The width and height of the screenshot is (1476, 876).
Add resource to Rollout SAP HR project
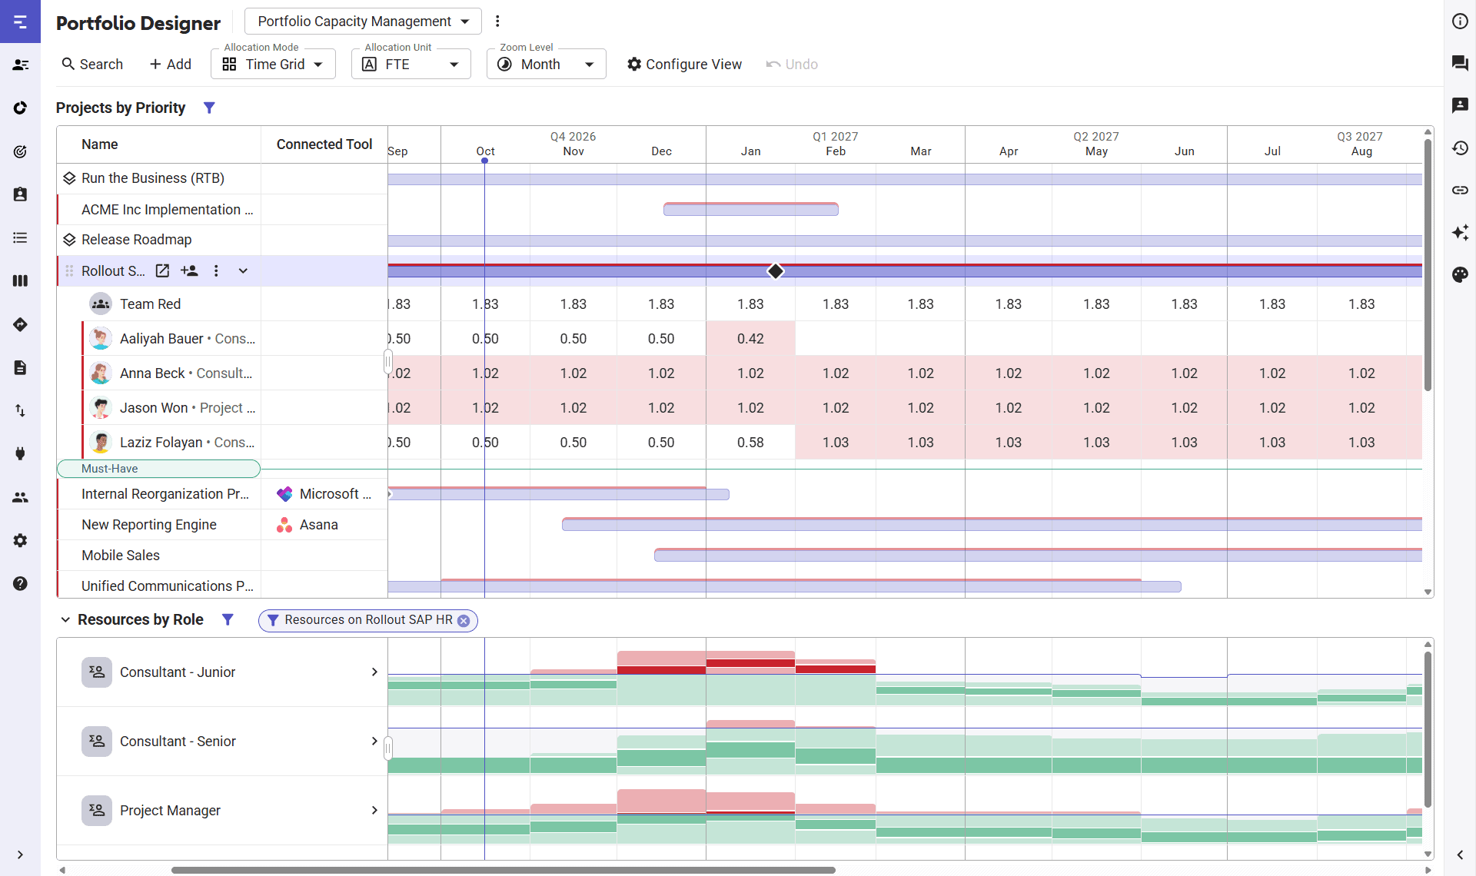[x=189, y=270]
